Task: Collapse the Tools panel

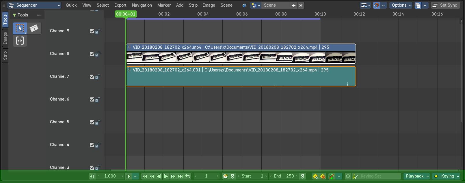Action: 14,15
